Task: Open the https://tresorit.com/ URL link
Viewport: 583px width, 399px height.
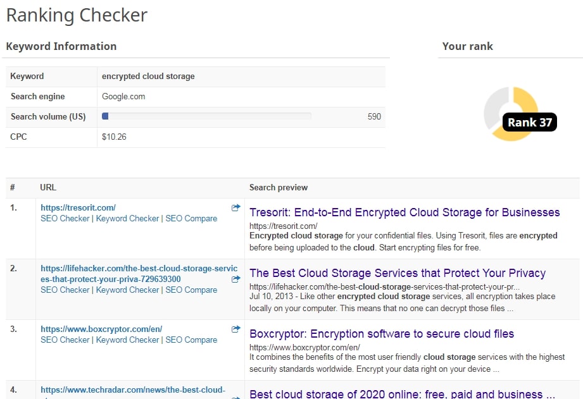Action: click(78, 207)
